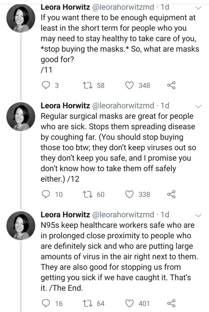This screenshot has height=312, width=209.
Task: Share the /12 surgical masks tweet
Action: (x=172, y=195)
